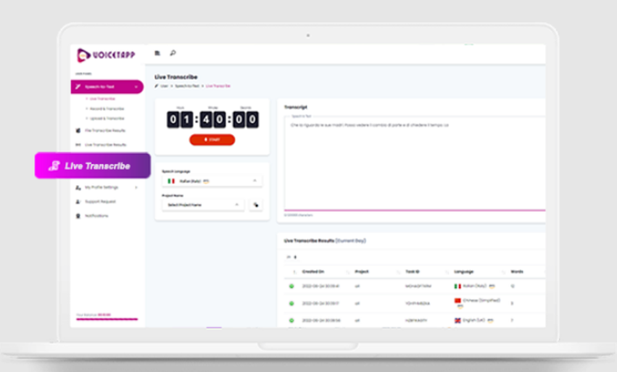Open the Support Request sidebar item icon
The height and width of the screenshot is (372, 617).
pos(78,202)
